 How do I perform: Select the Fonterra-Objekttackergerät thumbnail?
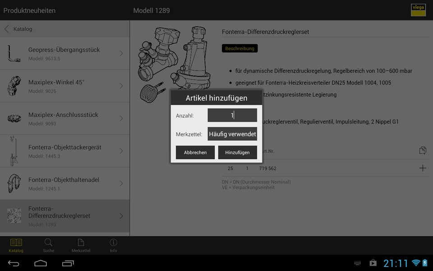(14, 151)
